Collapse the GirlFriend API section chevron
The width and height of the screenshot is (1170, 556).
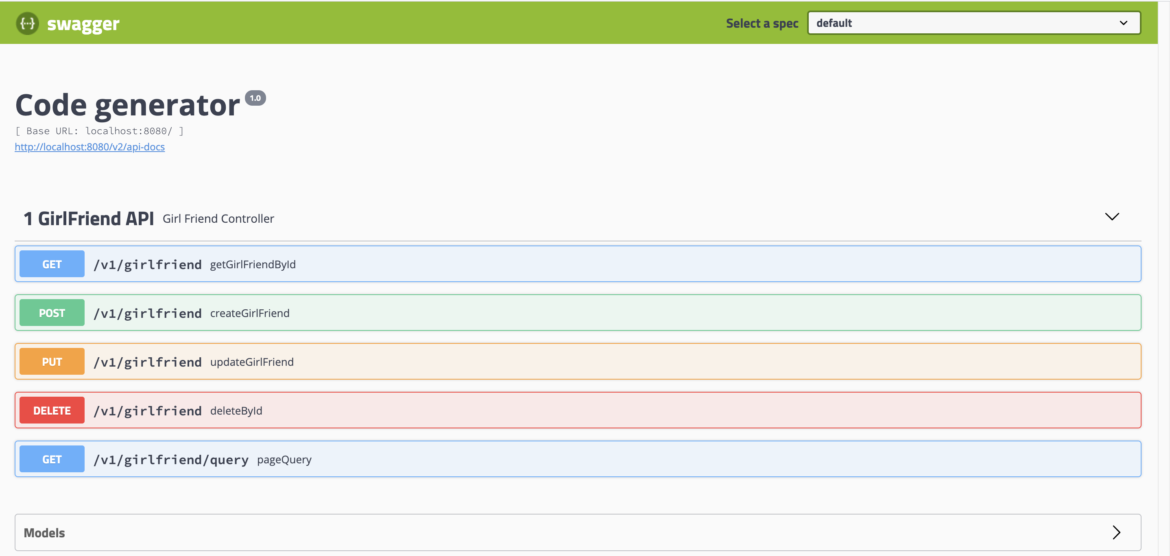[1111, 217]
